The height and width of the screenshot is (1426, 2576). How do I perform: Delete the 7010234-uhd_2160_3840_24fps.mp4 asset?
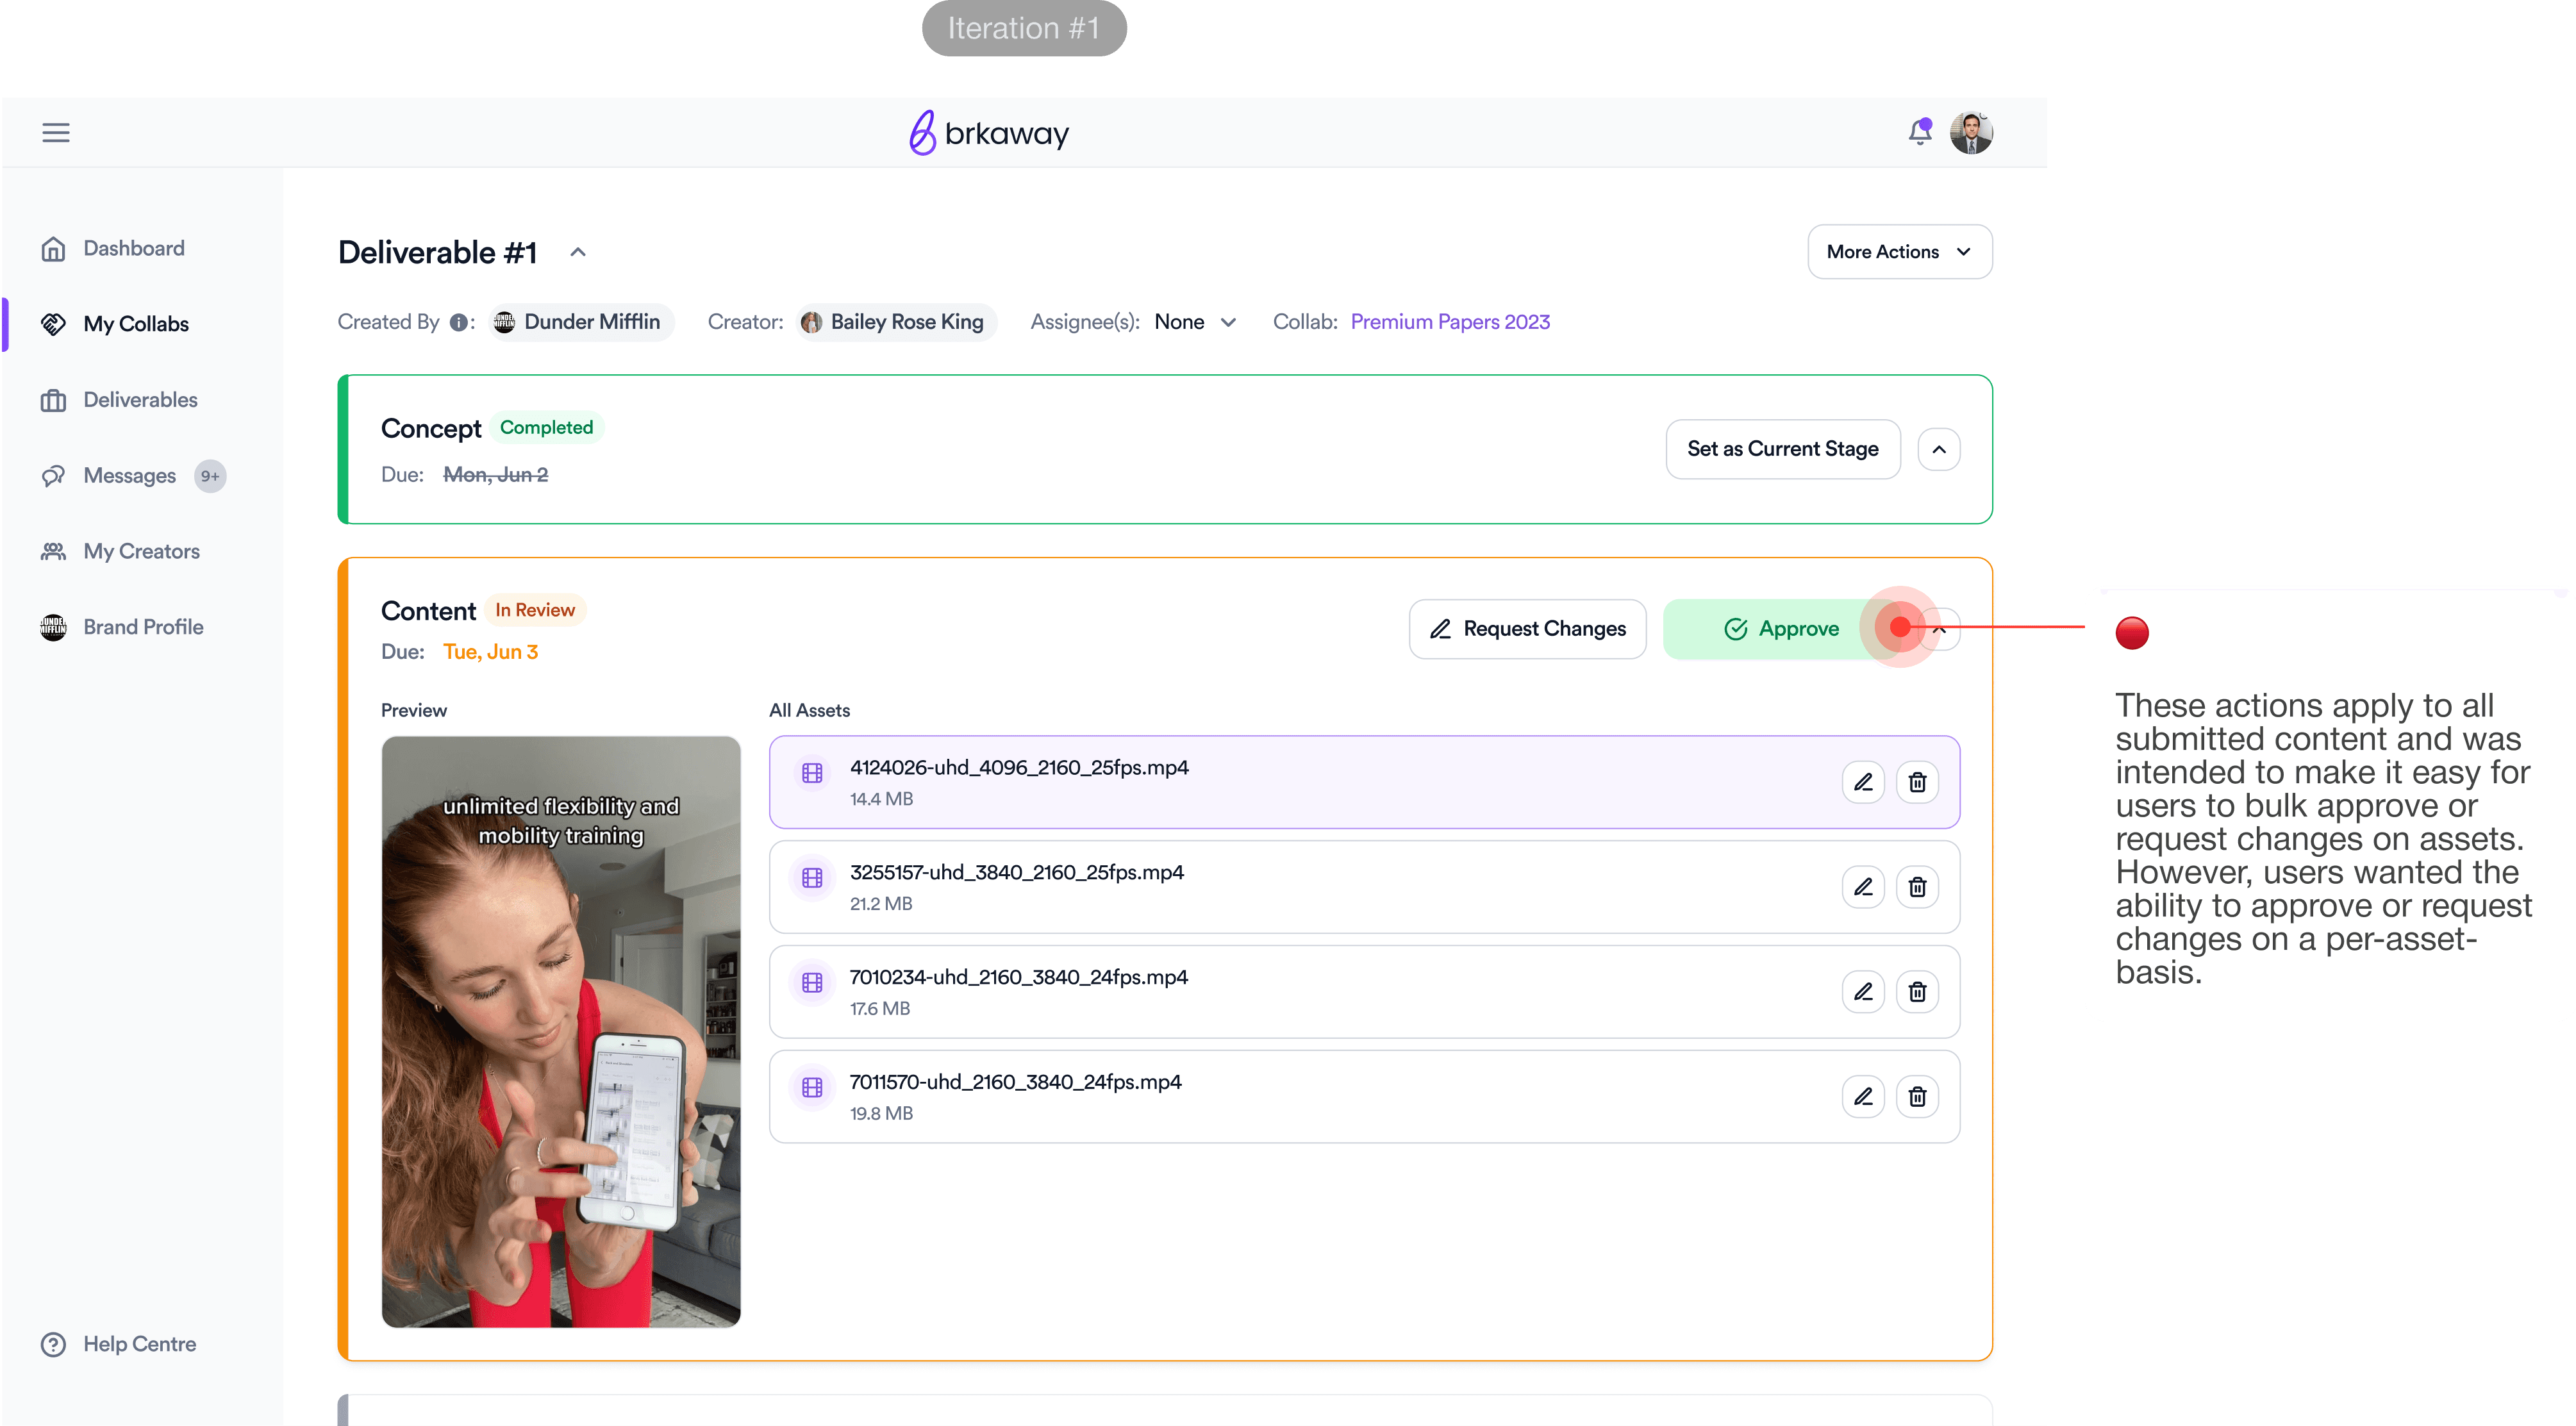point(1917,992)
